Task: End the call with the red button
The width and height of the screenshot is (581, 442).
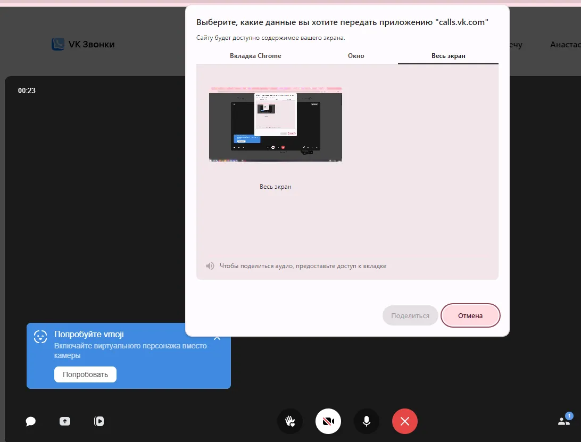Action: pyautogui.click(x=404, y=421)
